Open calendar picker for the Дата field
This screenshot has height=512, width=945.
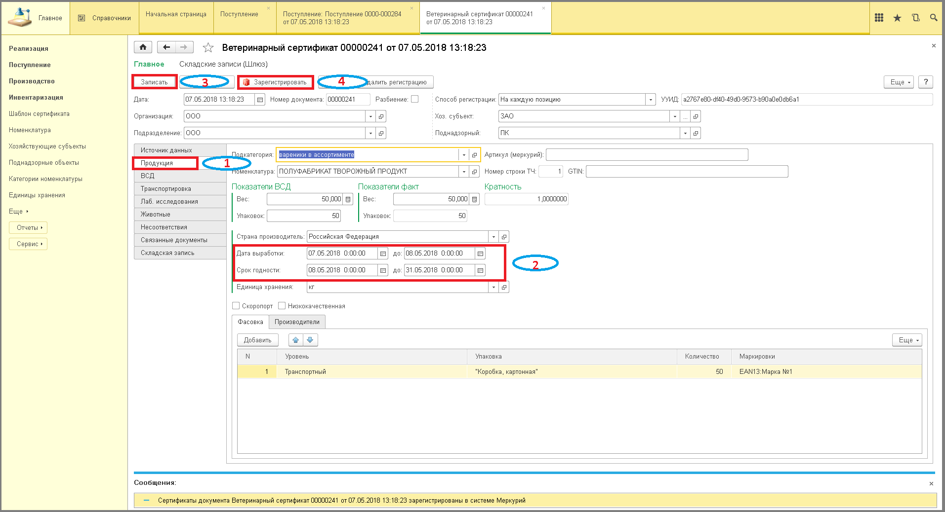[260, 100]
